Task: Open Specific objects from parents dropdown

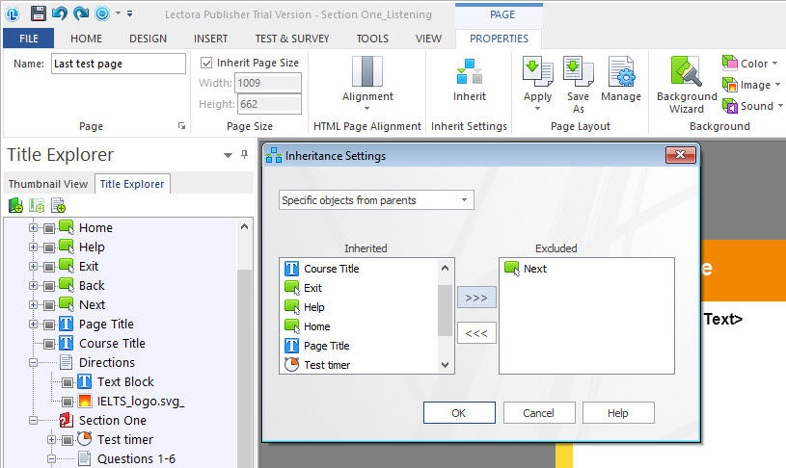Action: (x=376, y=200)
